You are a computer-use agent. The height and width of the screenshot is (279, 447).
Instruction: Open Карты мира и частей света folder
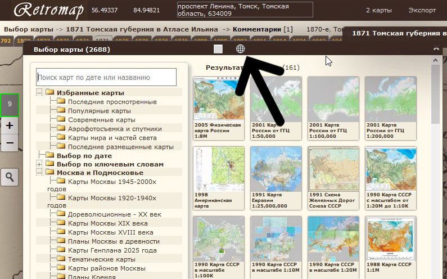tap(112, 138)
